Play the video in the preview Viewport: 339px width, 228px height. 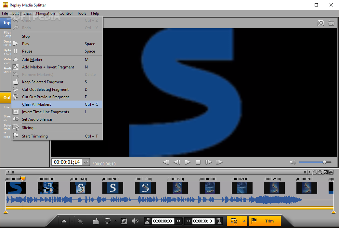point(188,162)
